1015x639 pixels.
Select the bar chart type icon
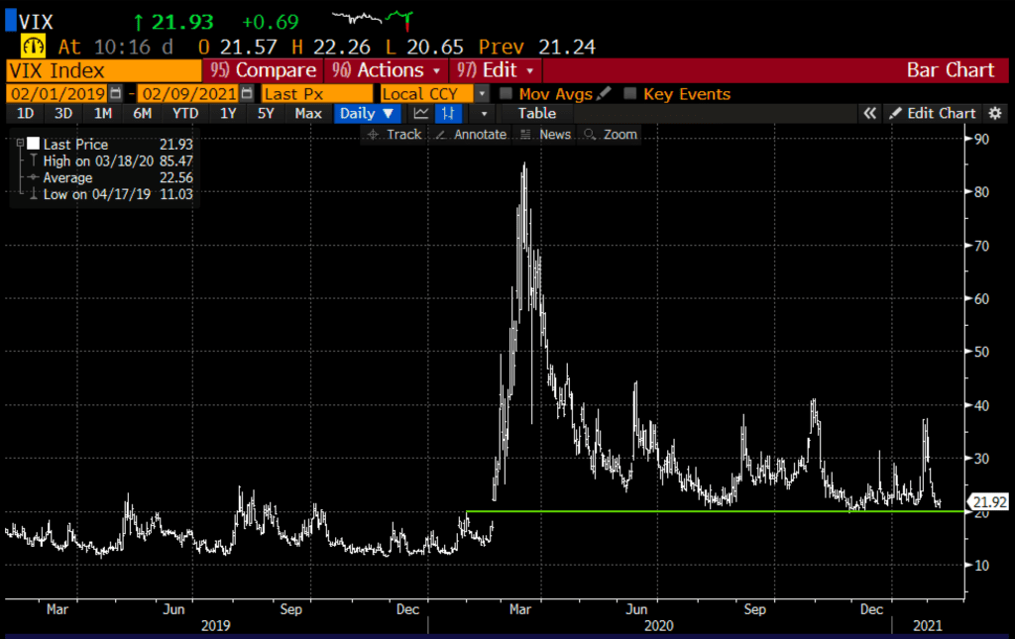[x=446, y=114]
